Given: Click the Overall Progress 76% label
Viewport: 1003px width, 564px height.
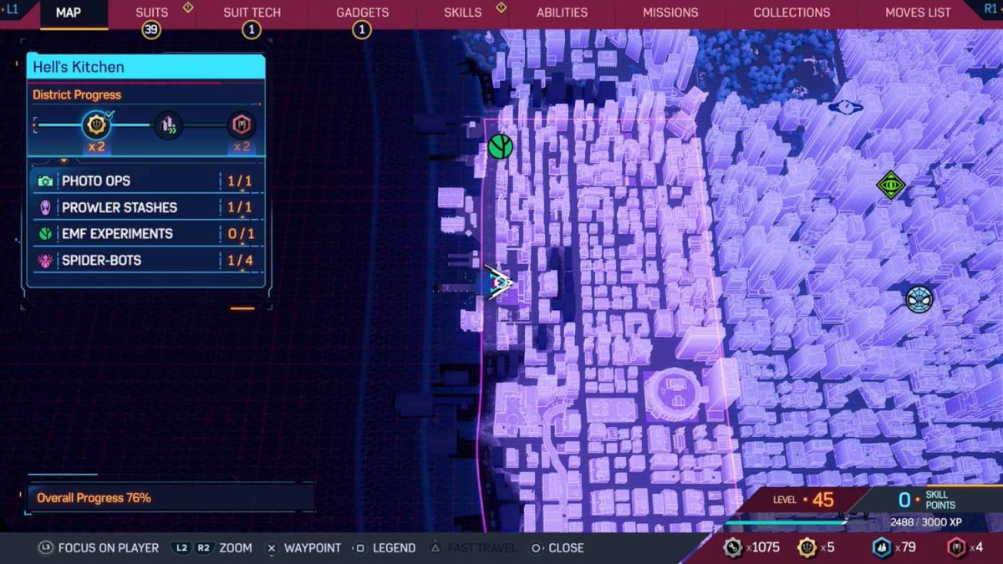Looking at the screenshot, I should [x=94, y=498].
